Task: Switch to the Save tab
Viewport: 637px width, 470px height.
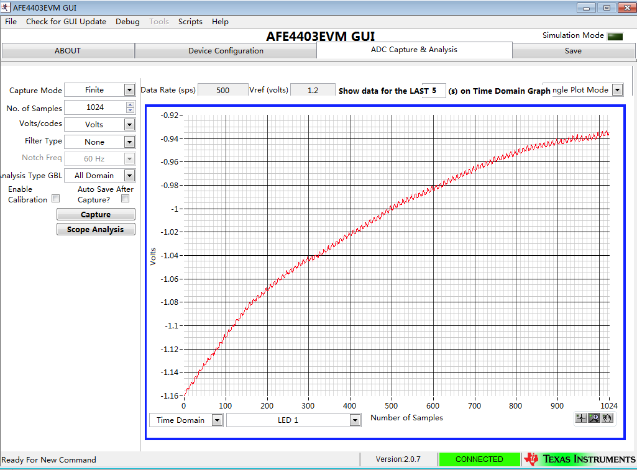Action: click(x=573, y=51)
